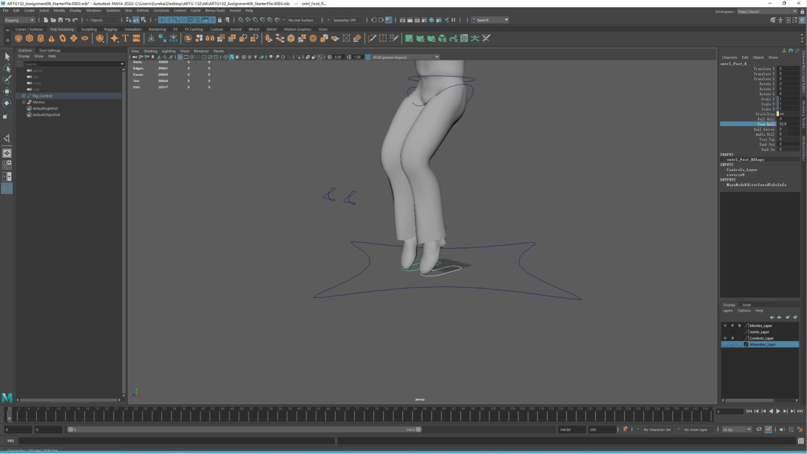This screenshot has height=454, width=807.
Task: Create a Polygon Cube from the Poly Modeling shelf
Action: coord(29,38)
